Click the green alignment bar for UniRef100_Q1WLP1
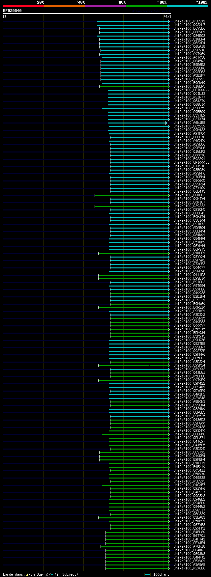 (134, 253)
